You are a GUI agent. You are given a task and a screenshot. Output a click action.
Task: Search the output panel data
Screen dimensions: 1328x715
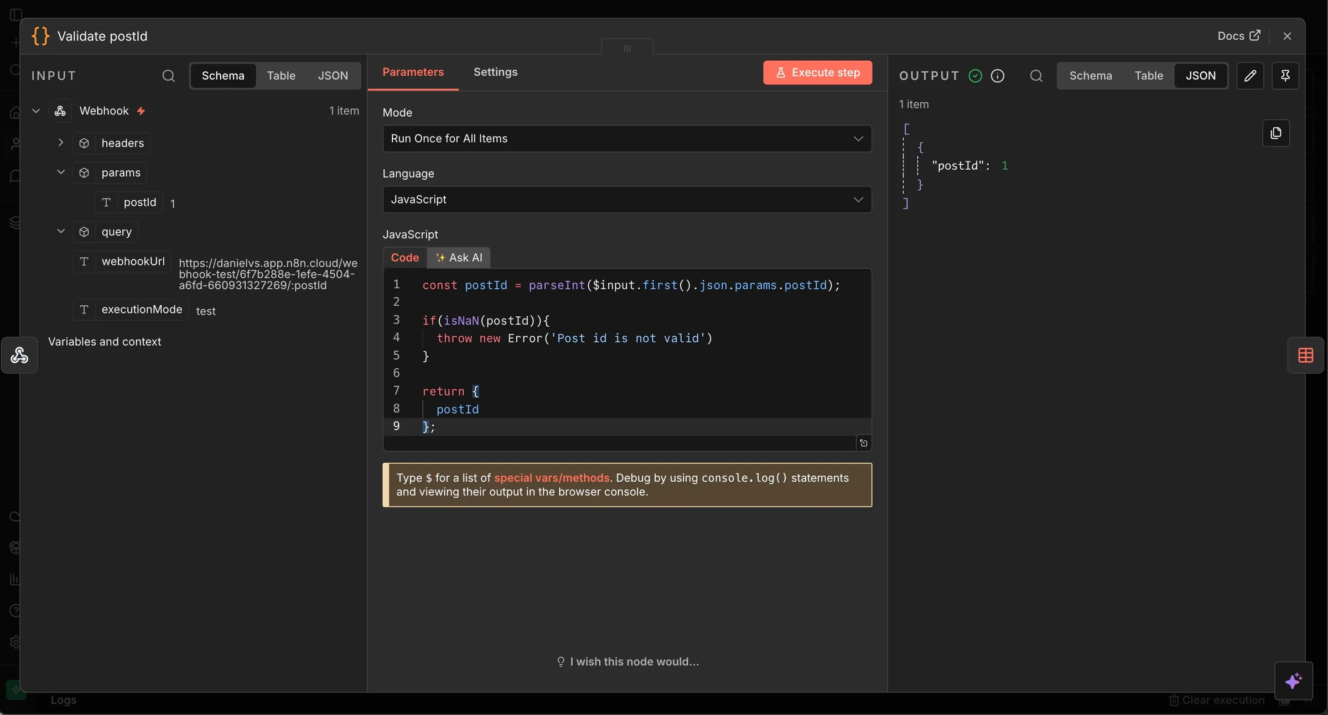[x=1036, y=76]
